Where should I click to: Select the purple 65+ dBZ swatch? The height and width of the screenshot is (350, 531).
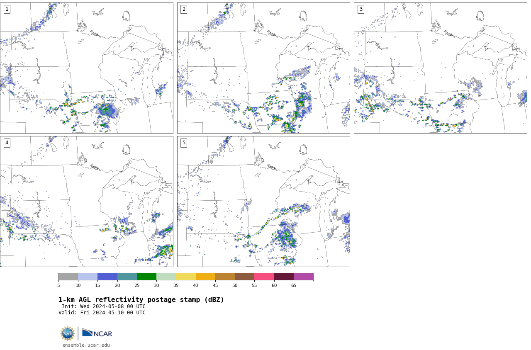click(303, 277)
